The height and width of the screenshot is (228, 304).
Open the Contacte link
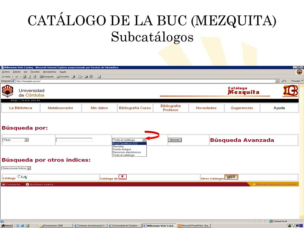(11, 184)
